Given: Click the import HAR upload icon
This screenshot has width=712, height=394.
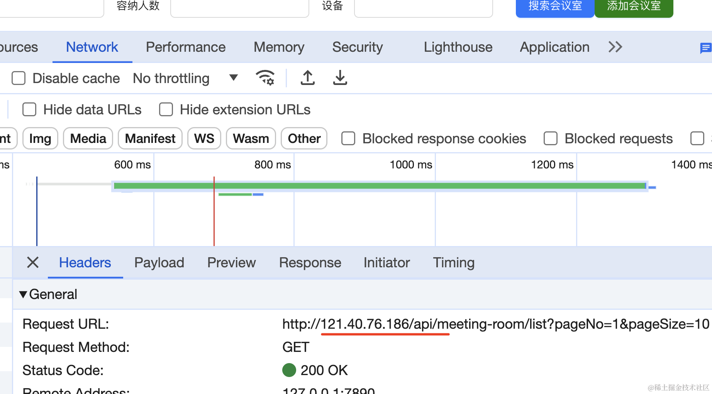Looking at the screenshot, I should (307, 78).
